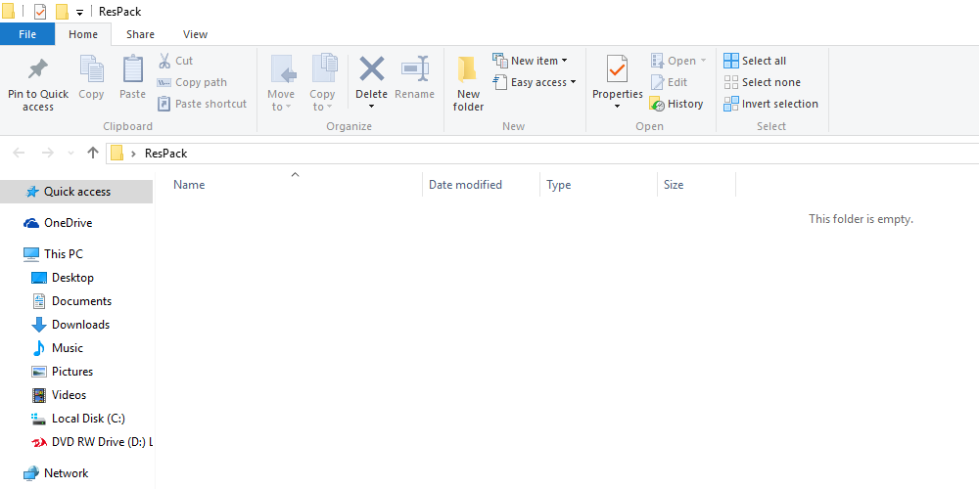This screenshot has width=979, height=489.
Task: Open the Share ribbon tab
Action: click(140, 34)
